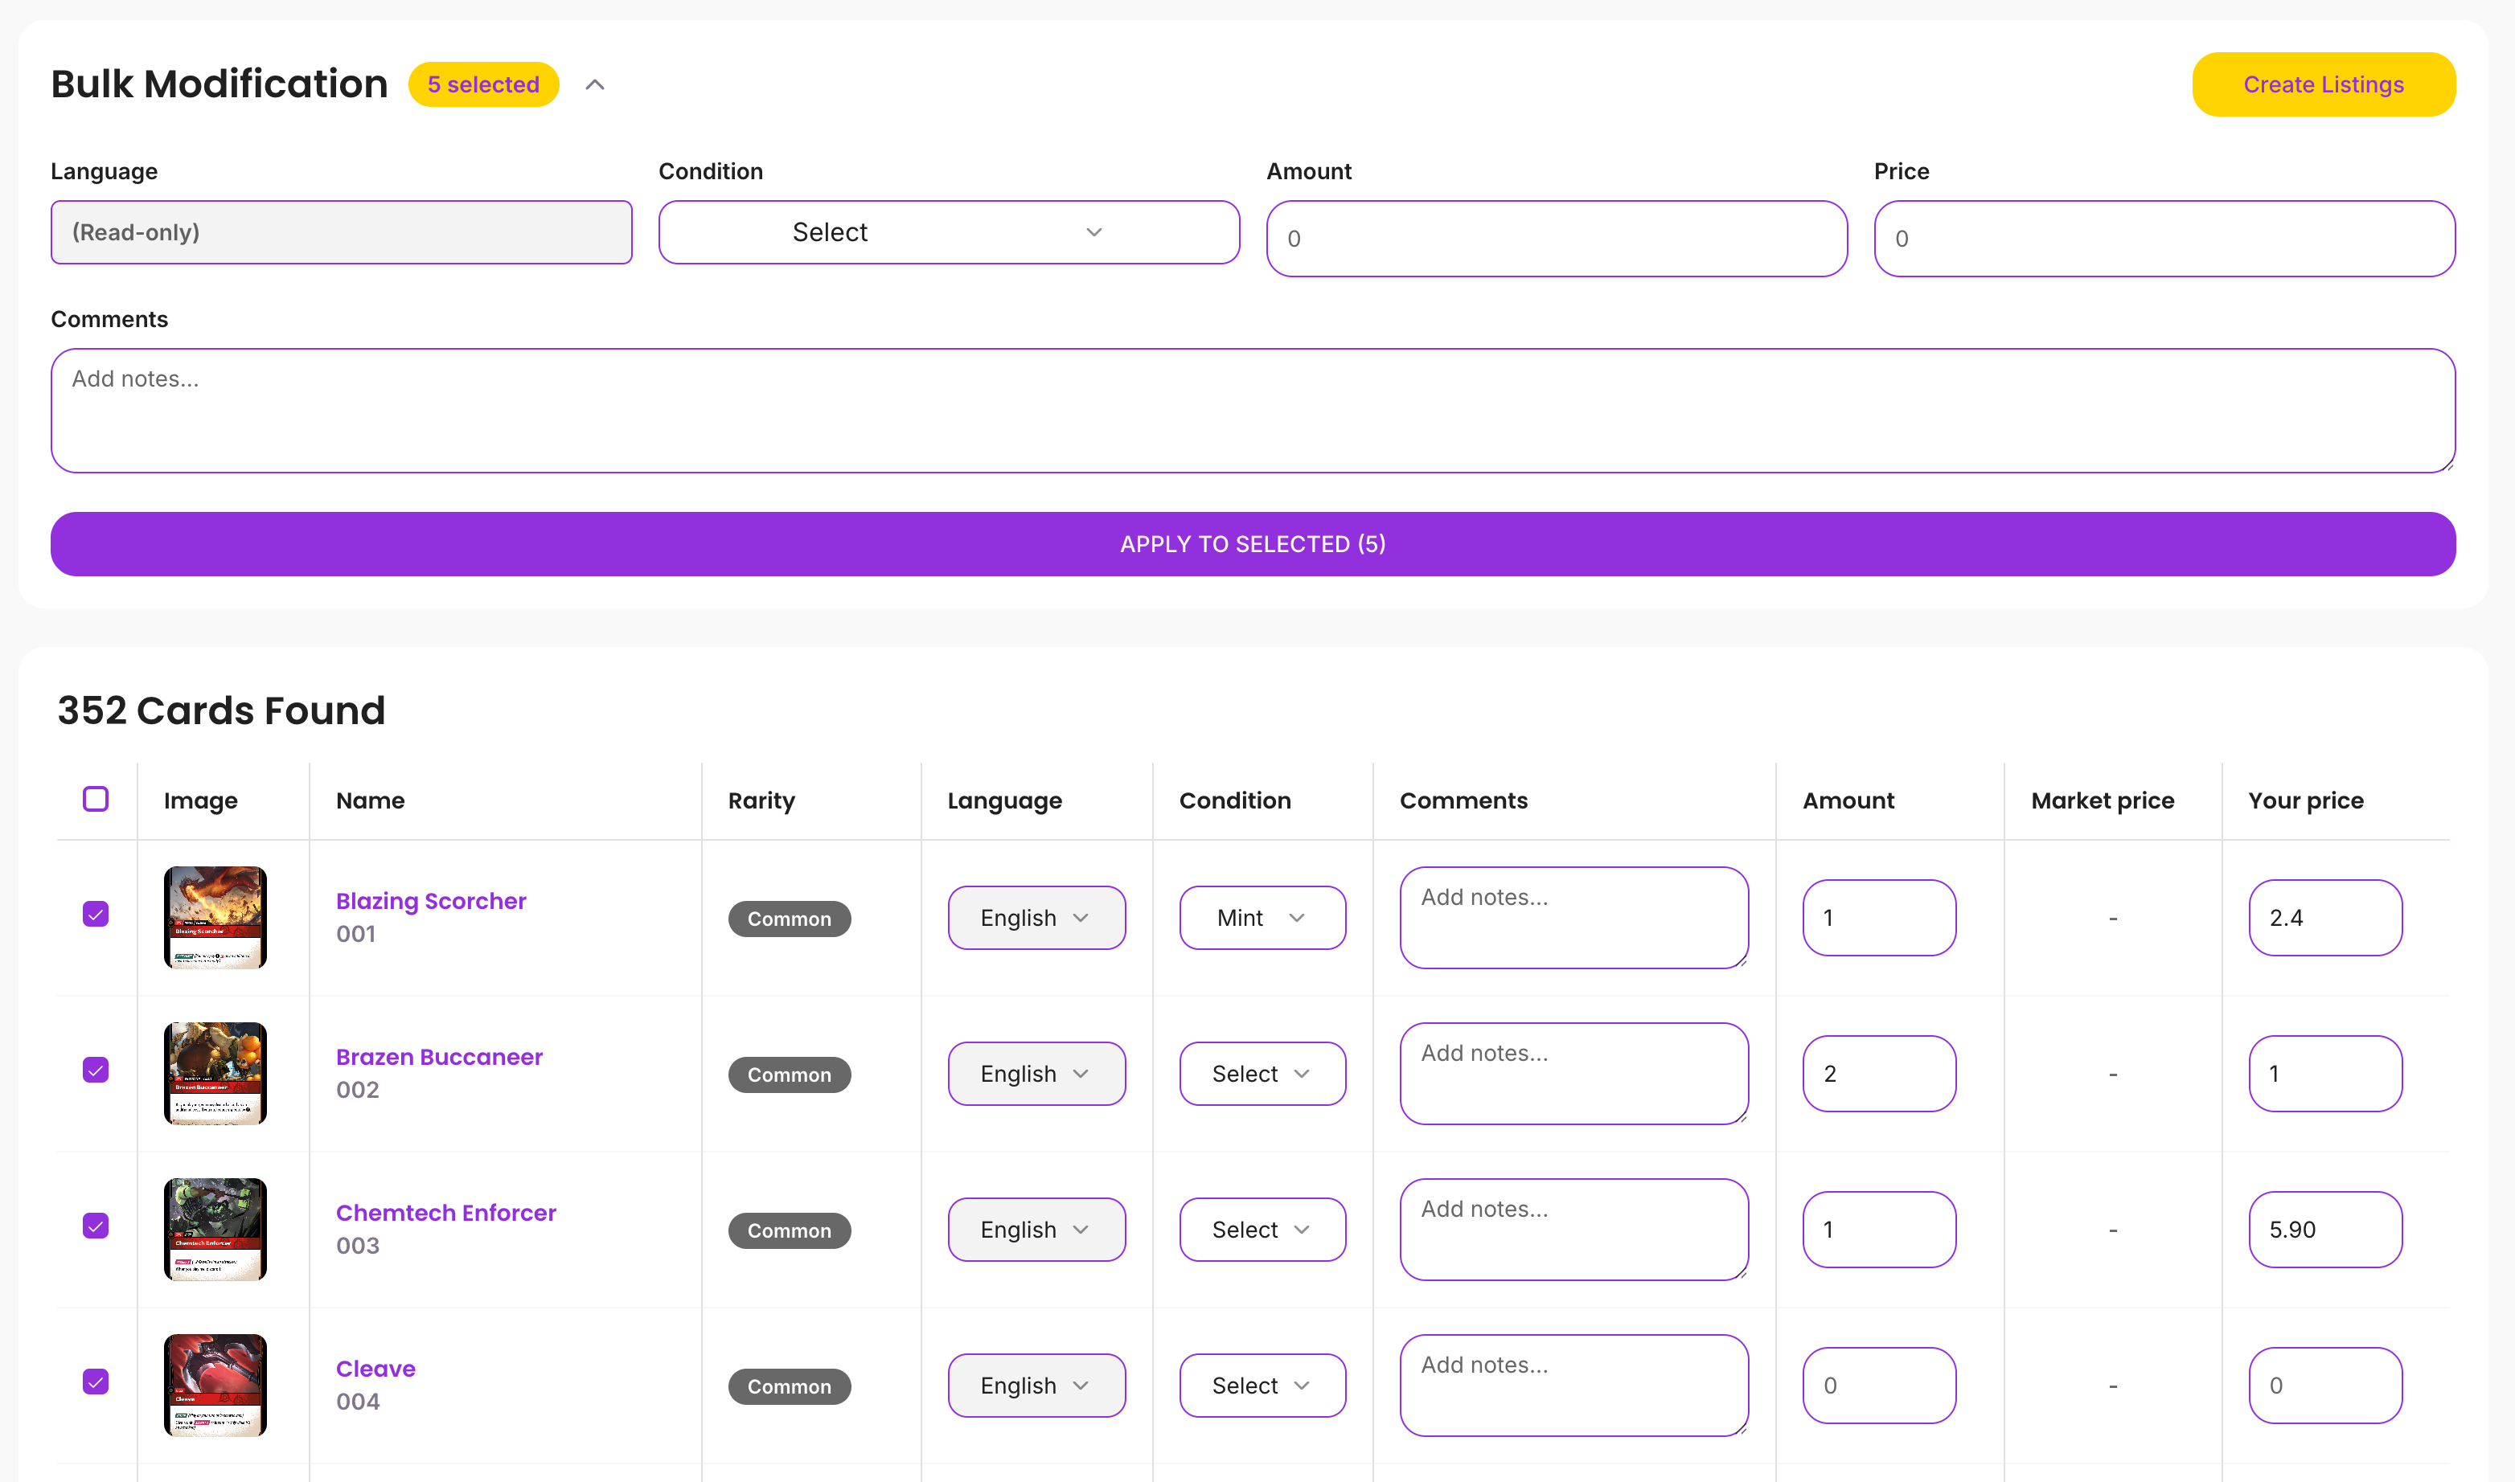Click Blazing Scorcher notes textarea
2515x1482 pixels.
click(1573, 918)
